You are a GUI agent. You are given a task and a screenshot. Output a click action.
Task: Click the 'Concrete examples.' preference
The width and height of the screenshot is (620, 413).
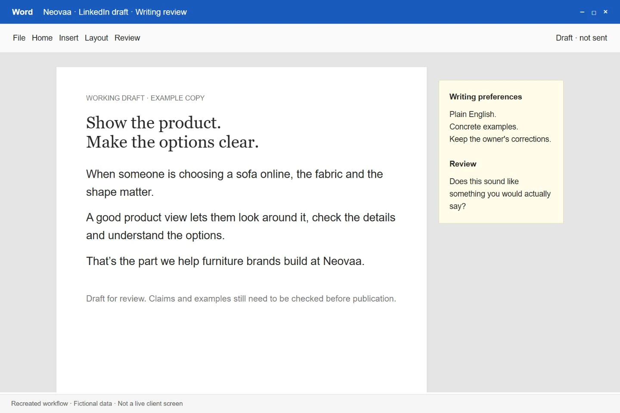click(484, 126)
